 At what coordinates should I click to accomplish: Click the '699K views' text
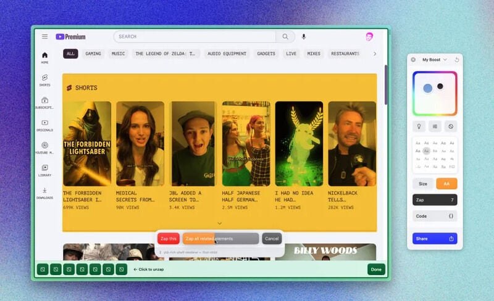tap(76, 207)
